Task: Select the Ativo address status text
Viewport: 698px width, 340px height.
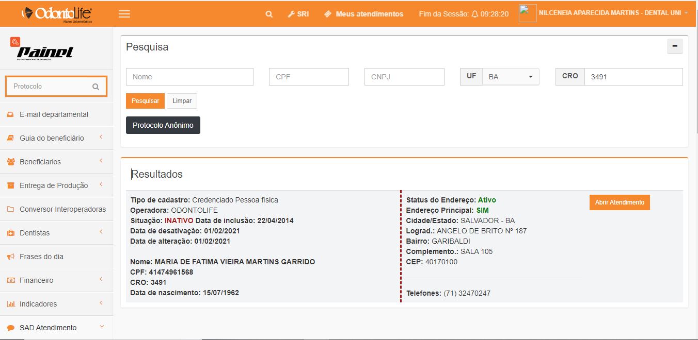Action: [487, 200]
